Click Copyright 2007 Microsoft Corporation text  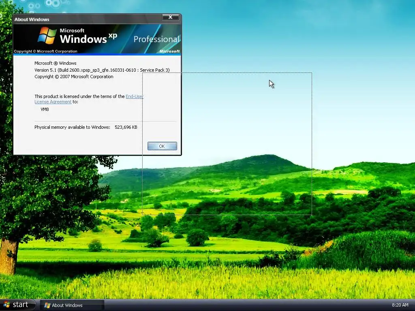(74, 77)
